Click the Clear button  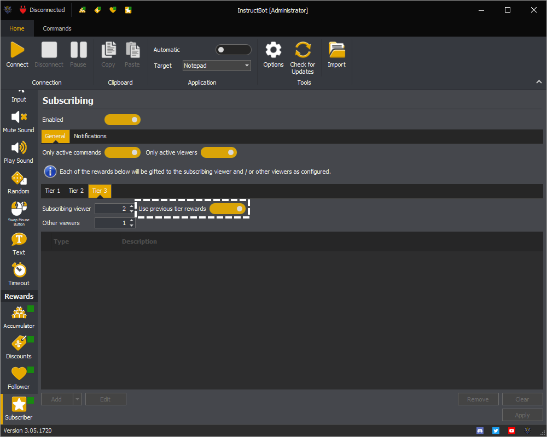522,399
